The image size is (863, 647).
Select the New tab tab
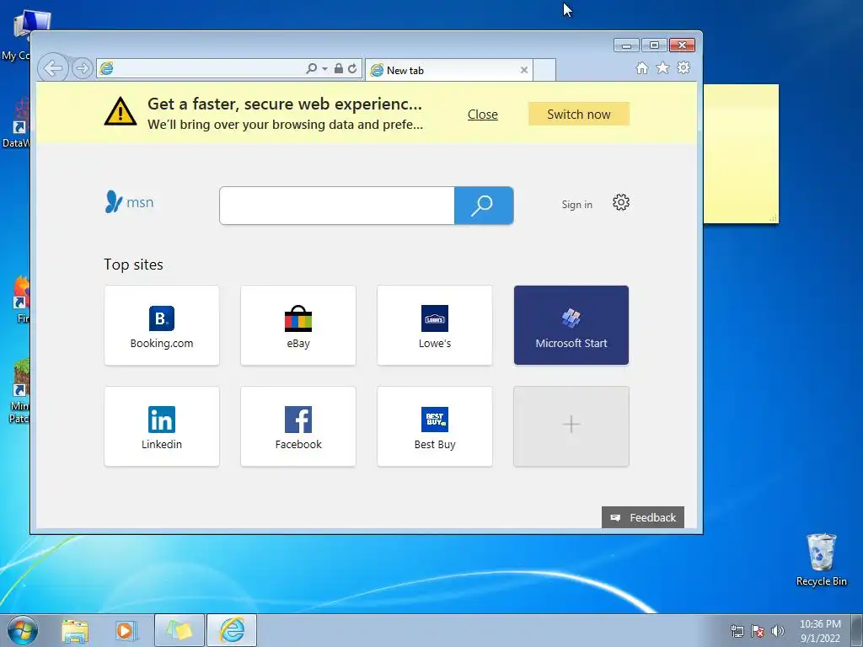click(x=448, y=71)
